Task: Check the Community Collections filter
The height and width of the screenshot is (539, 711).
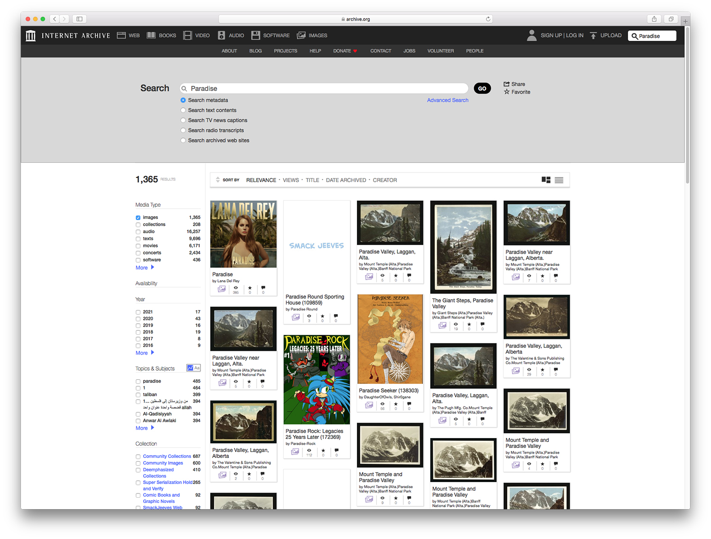Action: [138, 457]
